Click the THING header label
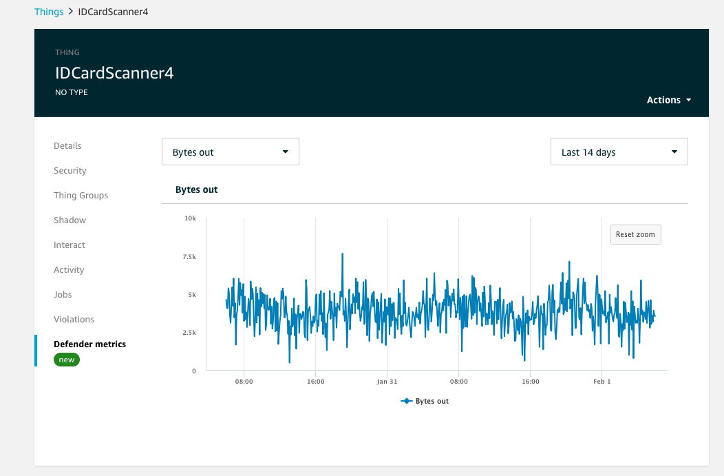The height and width of the screenshot is (476, 724). tap(67, 52)
